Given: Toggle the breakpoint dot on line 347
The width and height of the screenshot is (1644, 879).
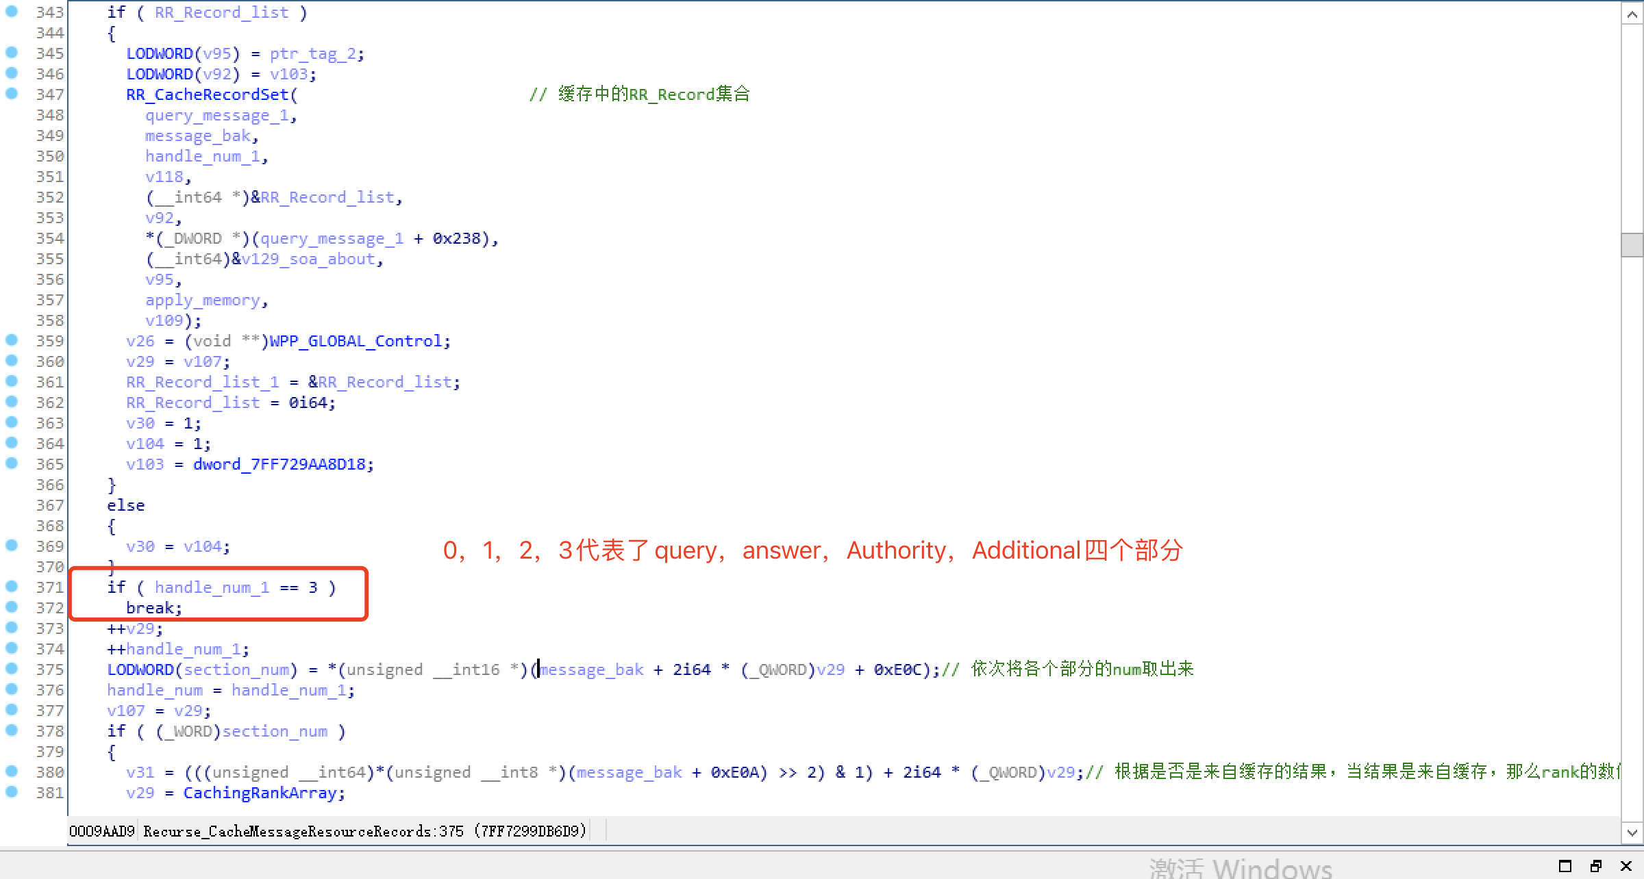Looking at the screenshot, I should pos(12,93).
